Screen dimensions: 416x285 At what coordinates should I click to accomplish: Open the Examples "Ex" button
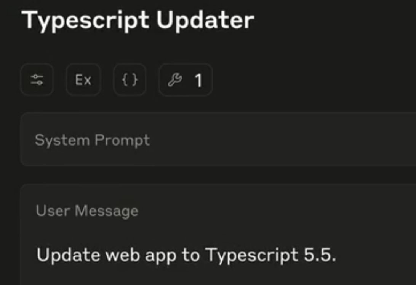[x=83, y=80]
